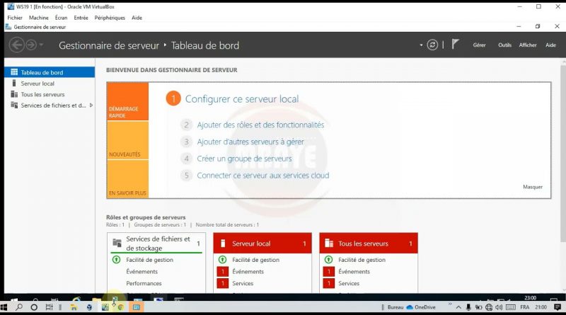Click the taskbar search magnifier icon
Image resolution: width=566 pixels, height=315 pixels.
(x=19, y=307)
